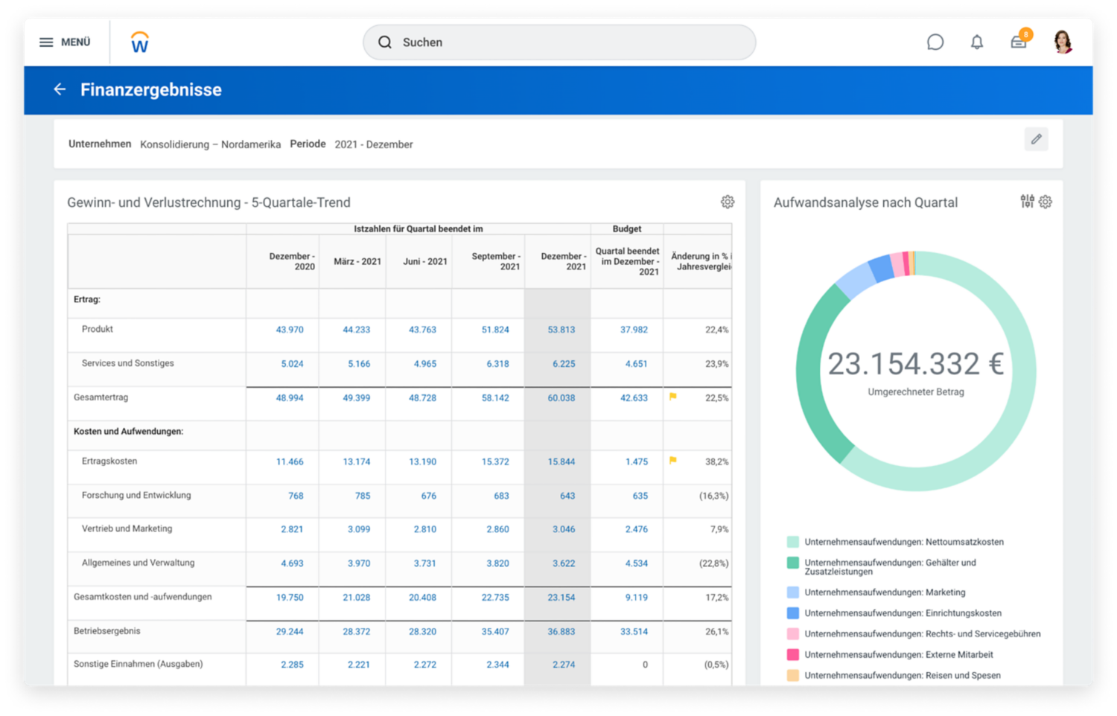Open filter sliders icon in Aufwandsanalyse panel
The image size is (1117, 716).
1027,201
